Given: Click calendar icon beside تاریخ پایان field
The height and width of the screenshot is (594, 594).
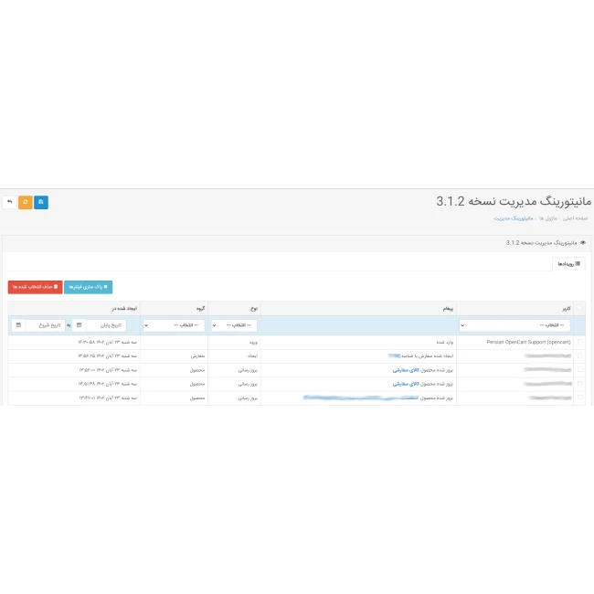Looking at the screenshot, I should pos(80,325).
